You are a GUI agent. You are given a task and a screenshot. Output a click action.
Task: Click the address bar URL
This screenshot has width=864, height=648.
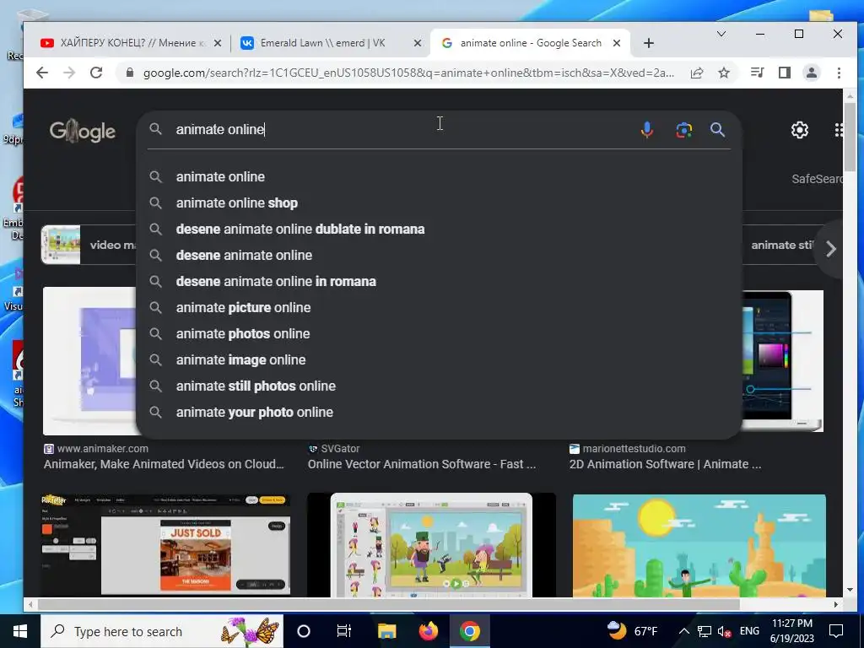point(408,73)
